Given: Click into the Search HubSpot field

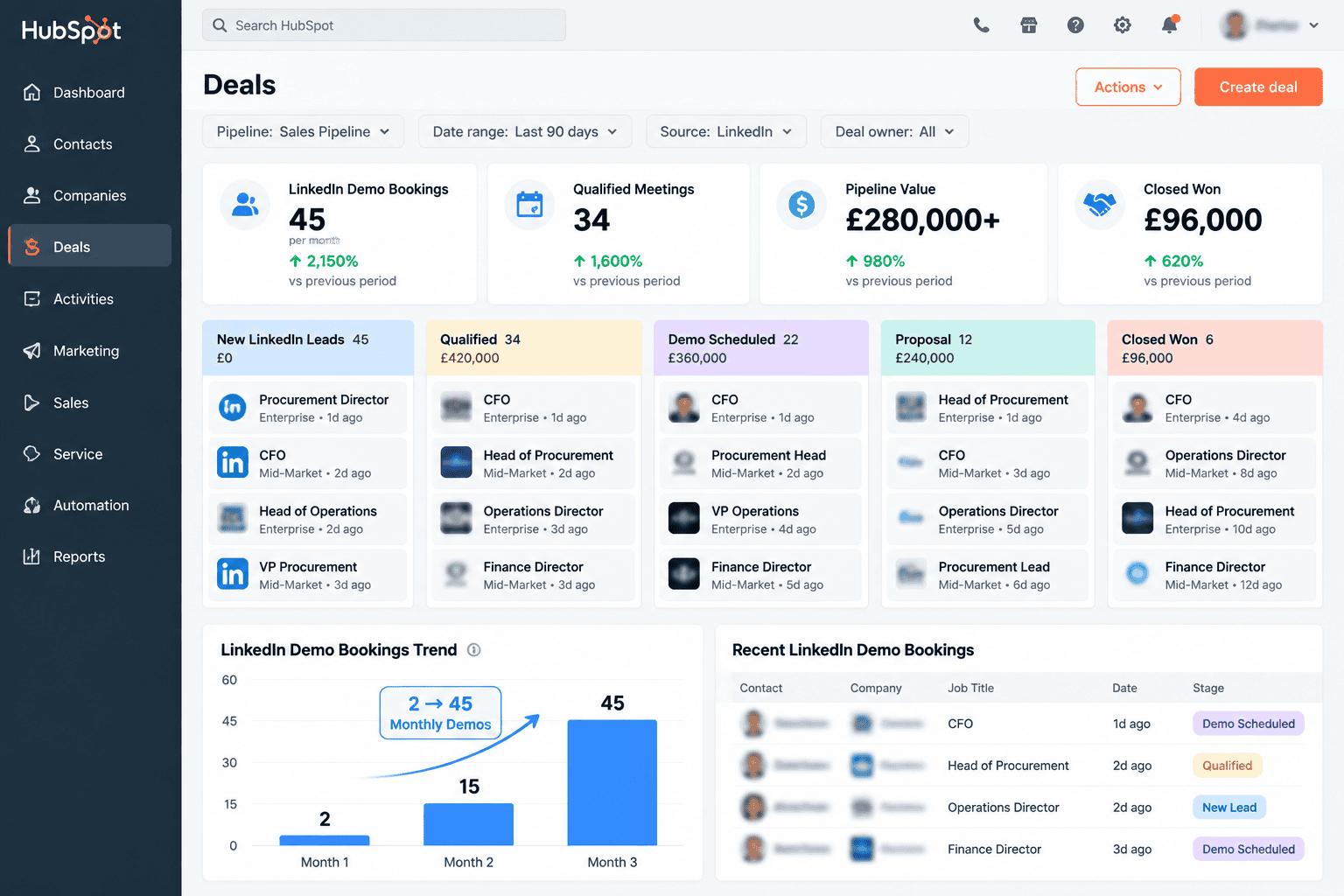Looking at the screenshot, I should [x=384, y=25].
